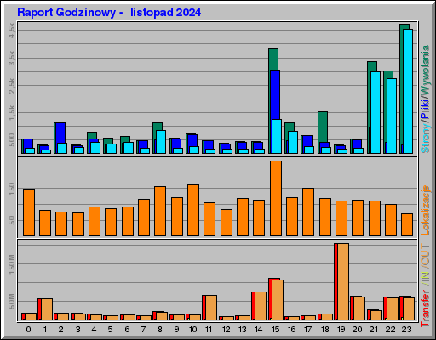The image size is (436, 340).
Task: Click the '500' y-axis label
Action: [12, 140]
